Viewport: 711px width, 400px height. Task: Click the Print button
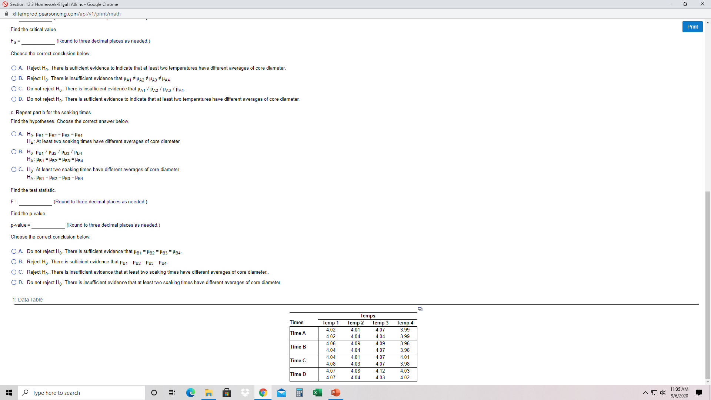tap(692, 26)
